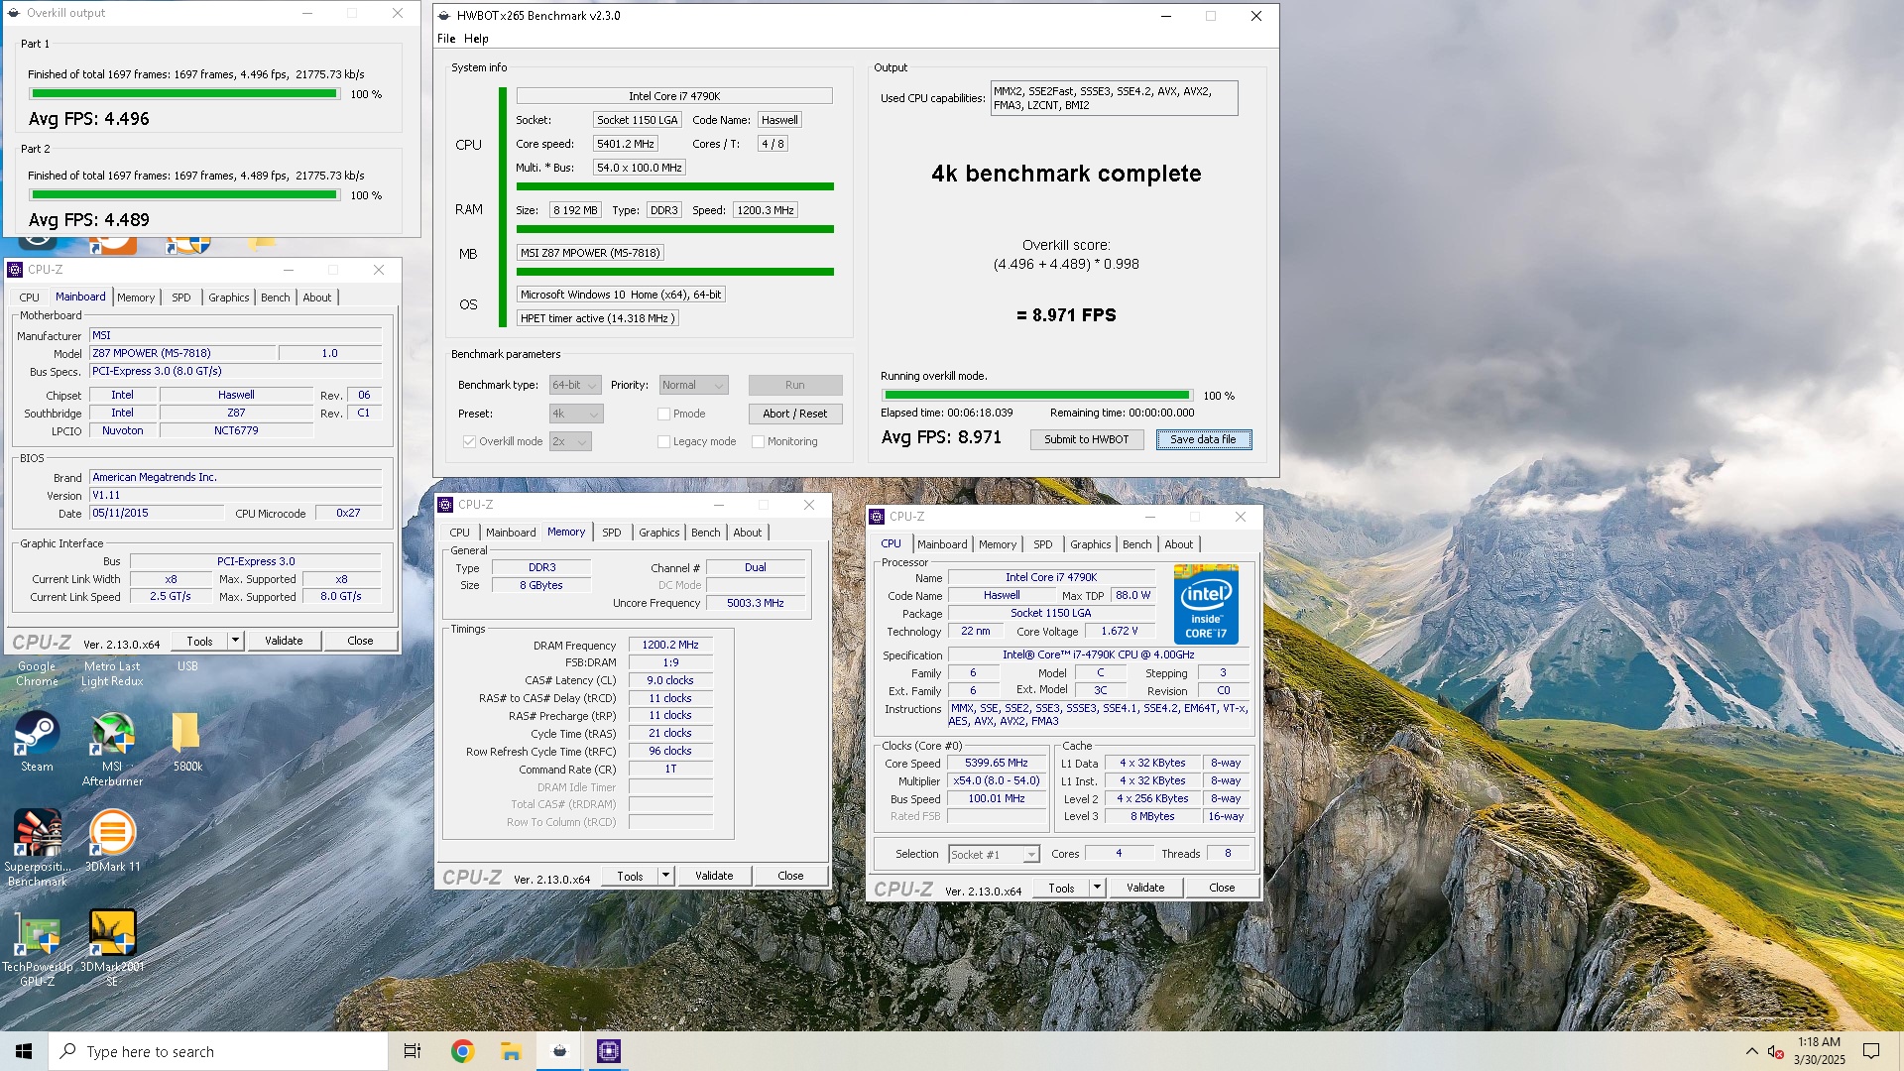Image resolution: width=1904 pixels, height=1071 pixels.
Task: Click Close button in Memory CPU-Z window
Action: coord(790,877)
